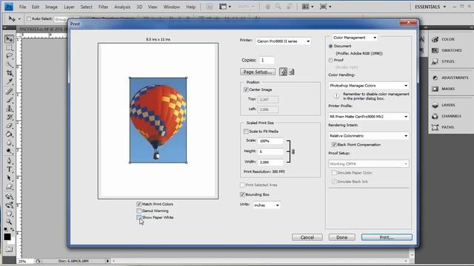Toggle the Bounding Box checkbox
This screenshot has height=266, width=474.
242,194
